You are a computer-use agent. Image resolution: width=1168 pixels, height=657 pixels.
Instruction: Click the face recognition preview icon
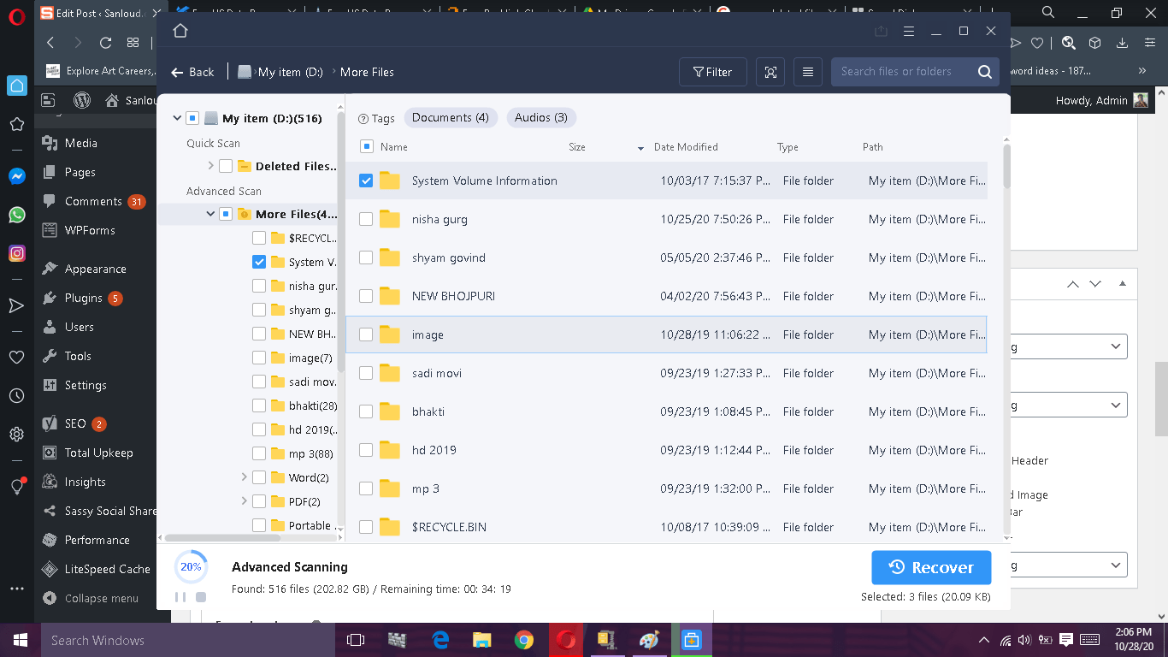pyautogui.click(x=770, y=72)
